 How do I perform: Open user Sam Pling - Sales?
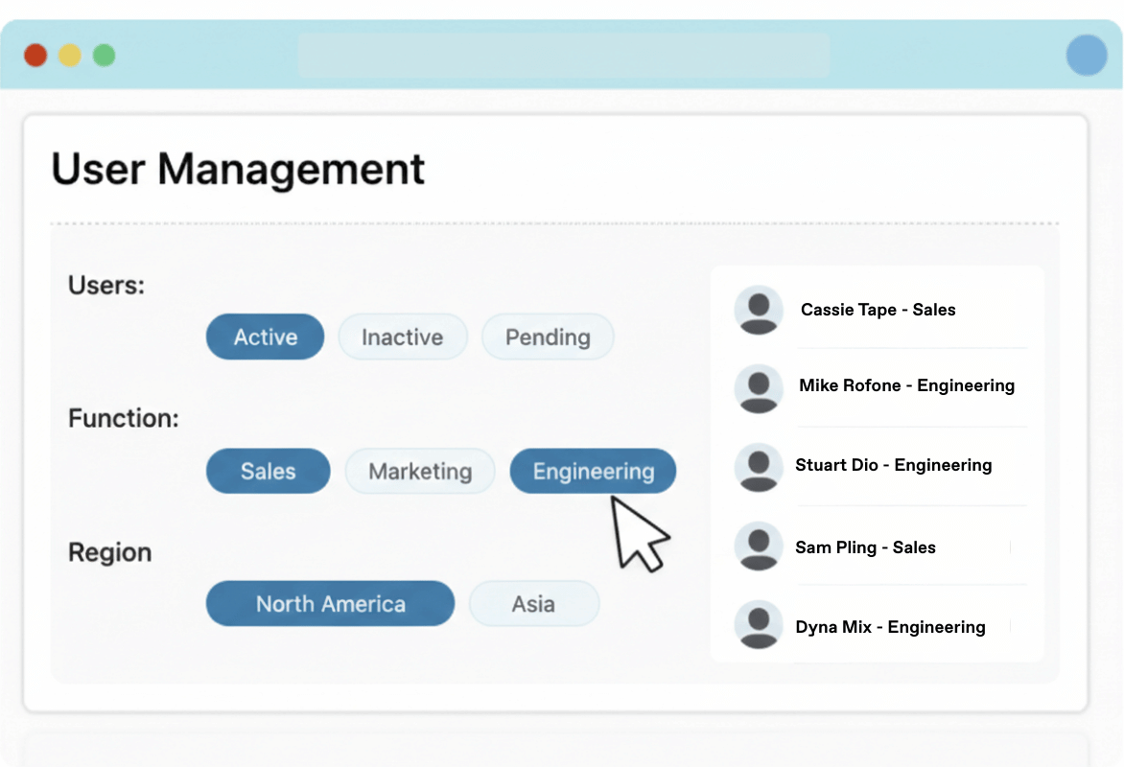tap(865, 547)
